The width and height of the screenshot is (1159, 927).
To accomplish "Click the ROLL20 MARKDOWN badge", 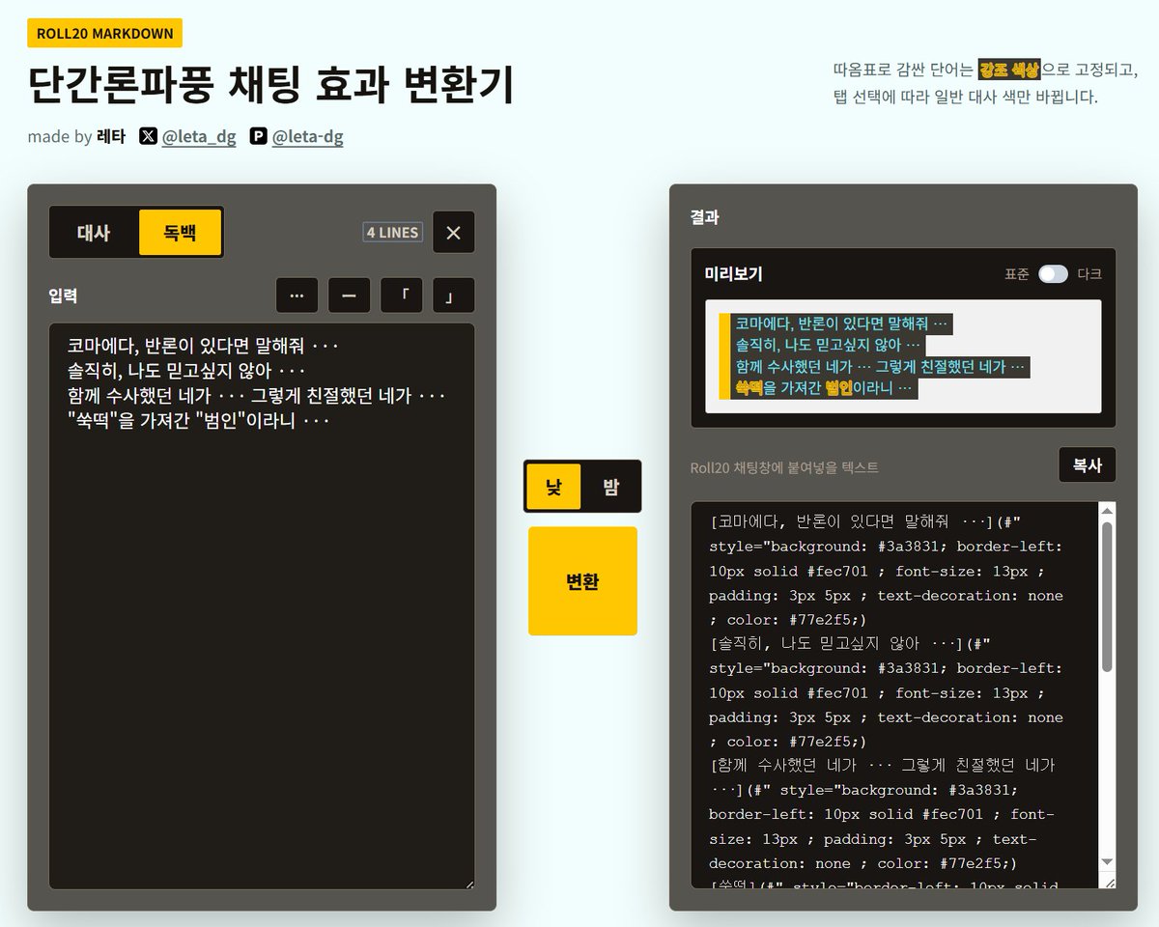I will [x=105, y=33].
